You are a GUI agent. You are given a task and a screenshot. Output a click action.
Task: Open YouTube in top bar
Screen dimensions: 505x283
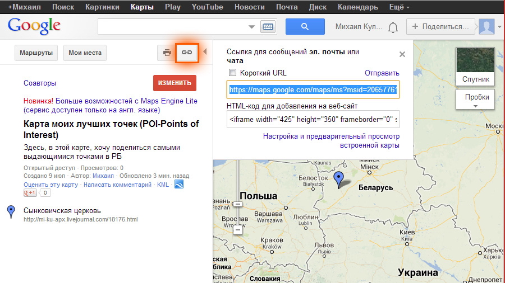pyautogui.click(x=207, y=7)
